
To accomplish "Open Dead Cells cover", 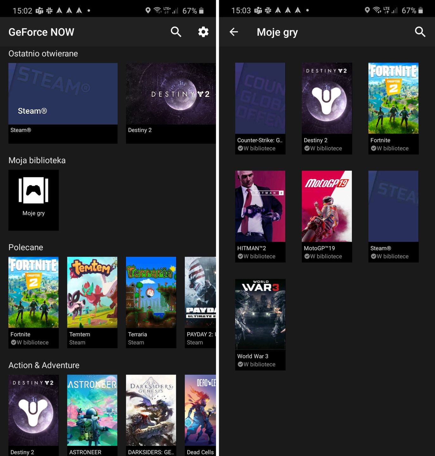I will click(200, 410).
